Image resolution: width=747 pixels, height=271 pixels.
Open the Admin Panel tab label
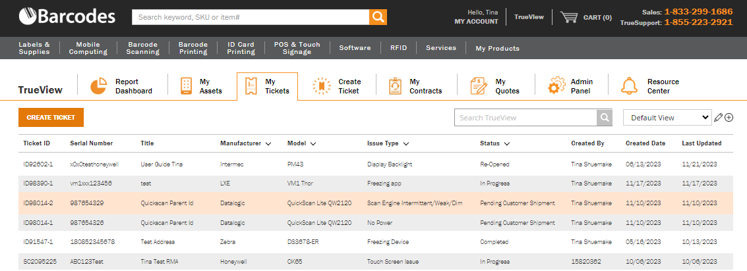click(582, 87)
